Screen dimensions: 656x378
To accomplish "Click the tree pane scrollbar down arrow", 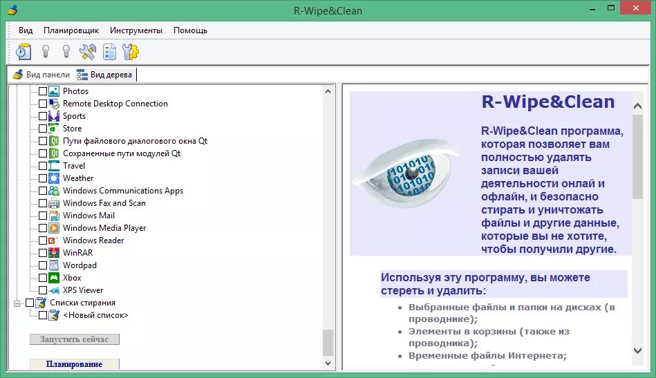I will pyautogui.click(x=328, y=363).
